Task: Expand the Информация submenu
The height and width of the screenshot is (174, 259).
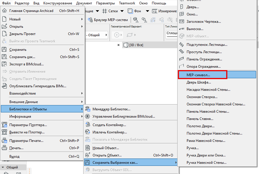Action: 82,116
